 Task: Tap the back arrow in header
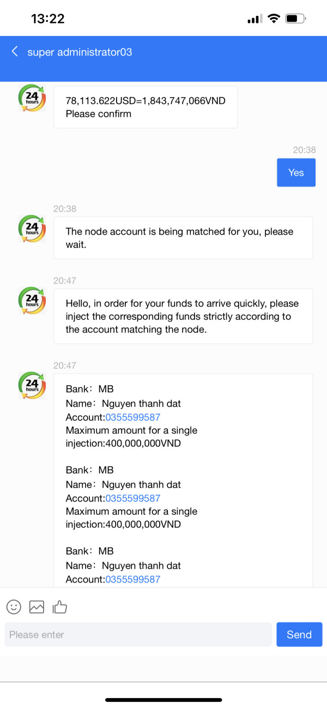15,52
